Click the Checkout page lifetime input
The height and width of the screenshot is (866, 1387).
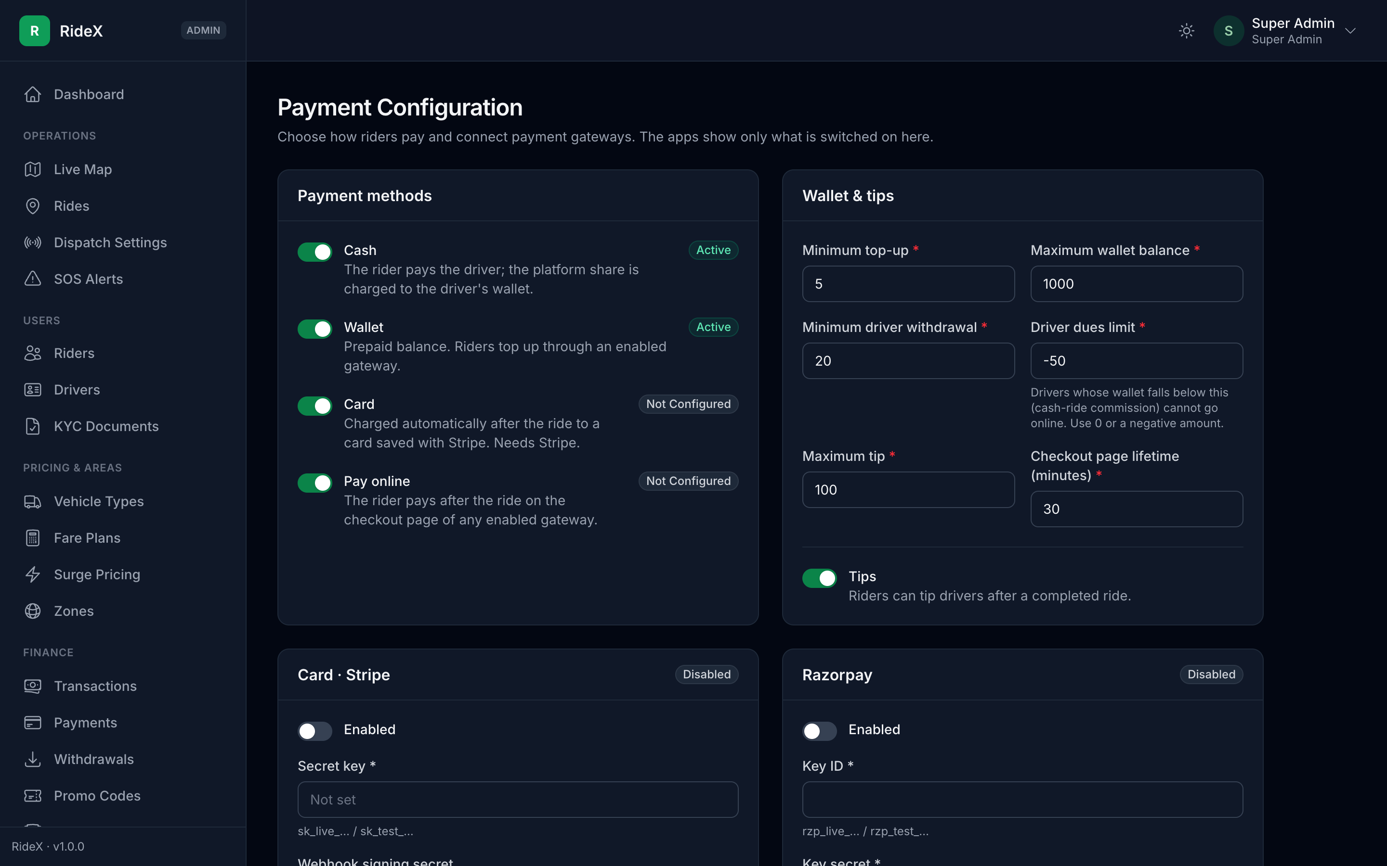(x=1137, y=509)
